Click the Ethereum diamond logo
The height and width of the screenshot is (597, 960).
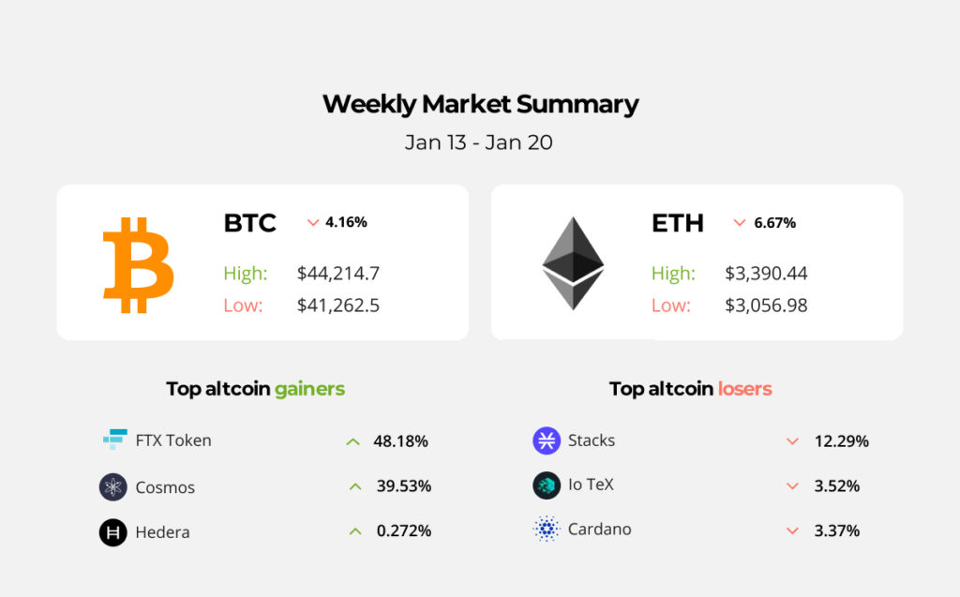tap(573, 263)
